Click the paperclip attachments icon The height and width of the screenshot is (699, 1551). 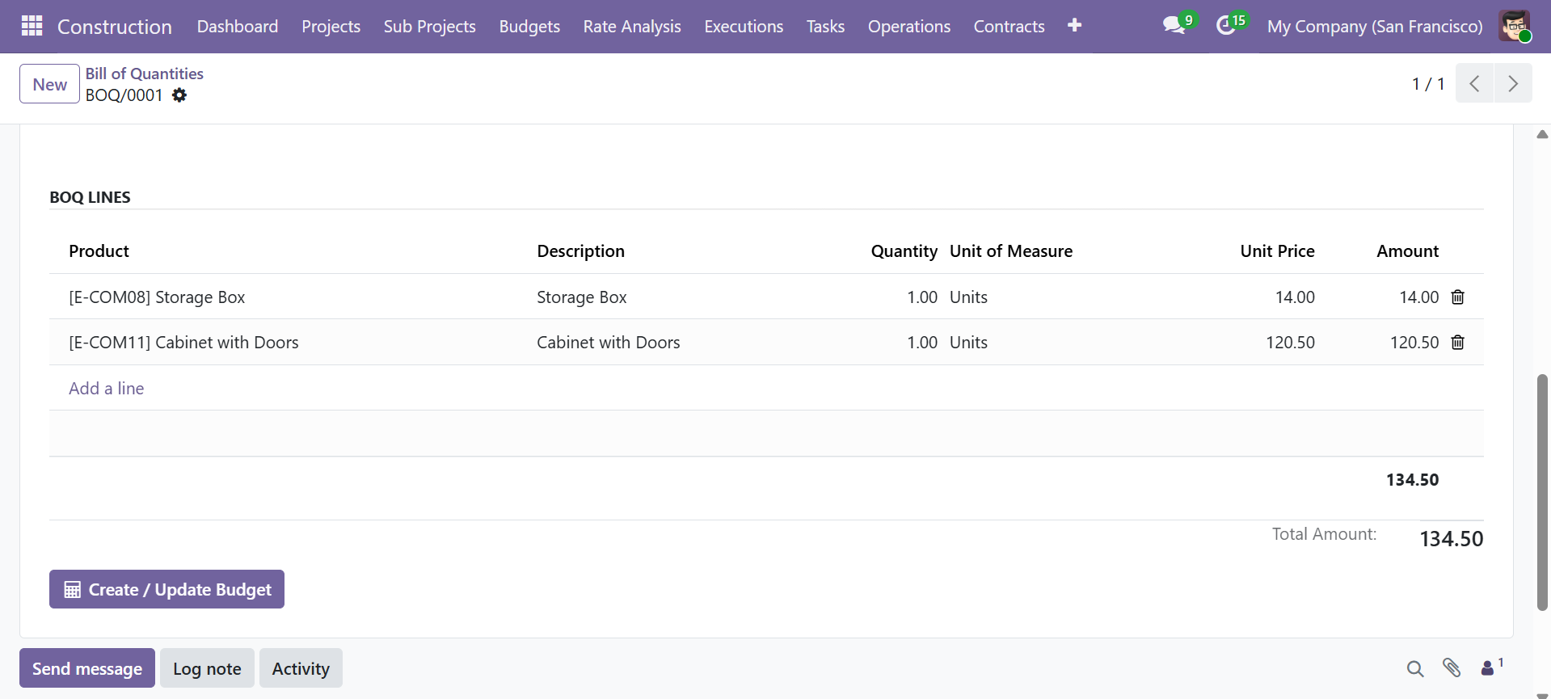coord(1451,667)
